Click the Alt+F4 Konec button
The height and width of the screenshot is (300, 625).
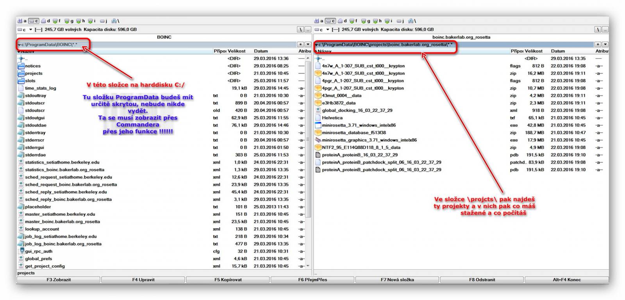click(567, 280)
